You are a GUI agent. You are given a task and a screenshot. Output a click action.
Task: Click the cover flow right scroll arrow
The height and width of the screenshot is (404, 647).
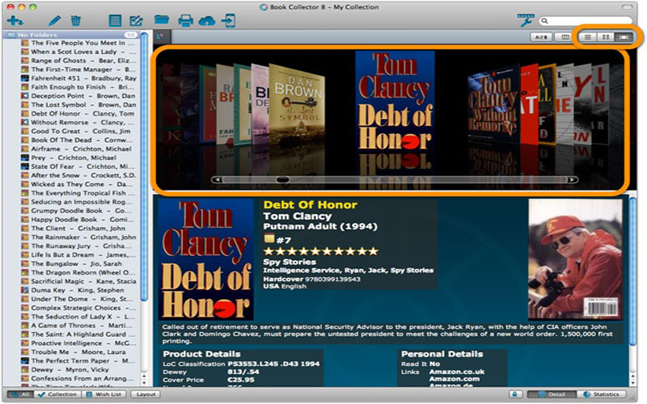(x=573, y=179)
